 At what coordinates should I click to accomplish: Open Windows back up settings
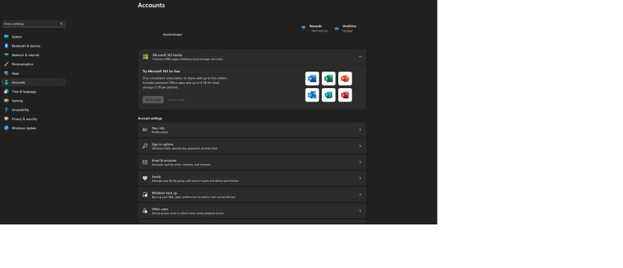point(252,194)
